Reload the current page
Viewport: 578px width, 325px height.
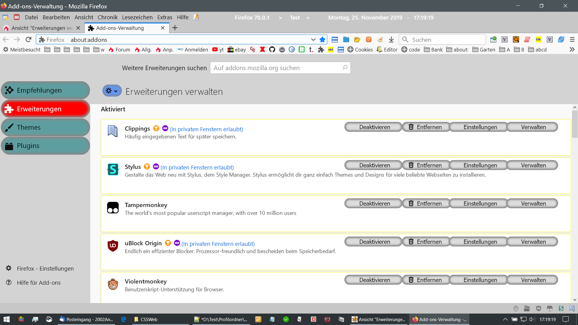coord(28,39)
